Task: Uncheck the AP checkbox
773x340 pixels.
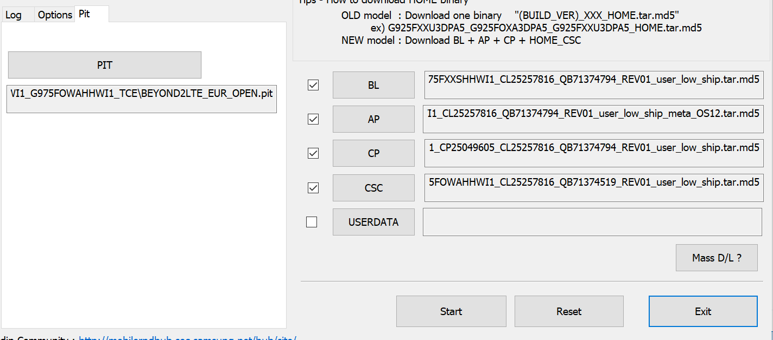Action: click(x=313, y=119)
